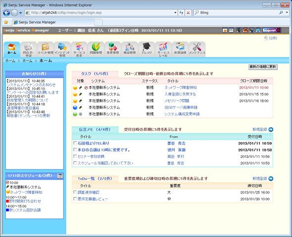
Task: Open the ネットワーク障害検知 task link
Action: [181, 88]
